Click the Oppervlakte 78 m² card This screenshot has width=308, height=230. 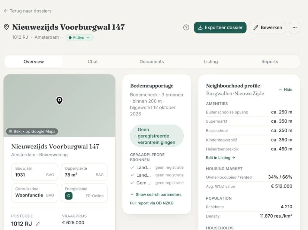[84, 172]
